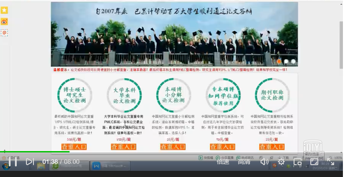Click the yellow star favorites sidebar icon
The width and height of the screenshot is (346, 177).
pos(4,10)
